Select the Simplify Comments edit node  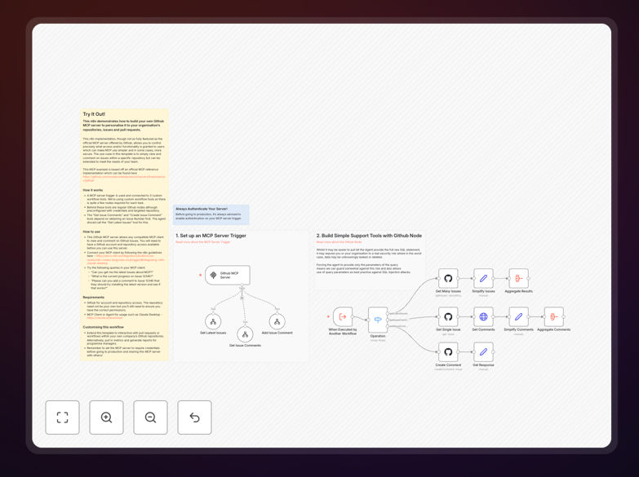click(519, 316)
